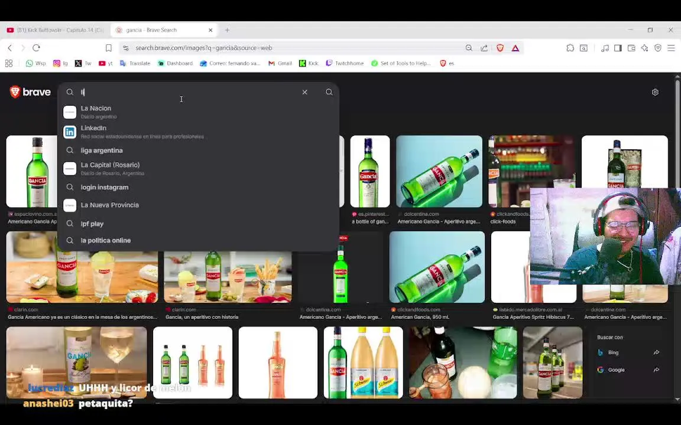681x425 pixels.
Task: Open the clarin Gancia Americano clásico image
Action: (x=82, y=267)
